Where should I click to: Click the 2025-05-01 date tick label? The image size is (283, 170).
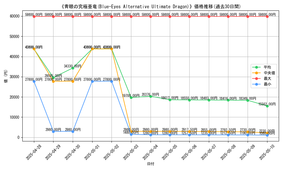(92, 152)
